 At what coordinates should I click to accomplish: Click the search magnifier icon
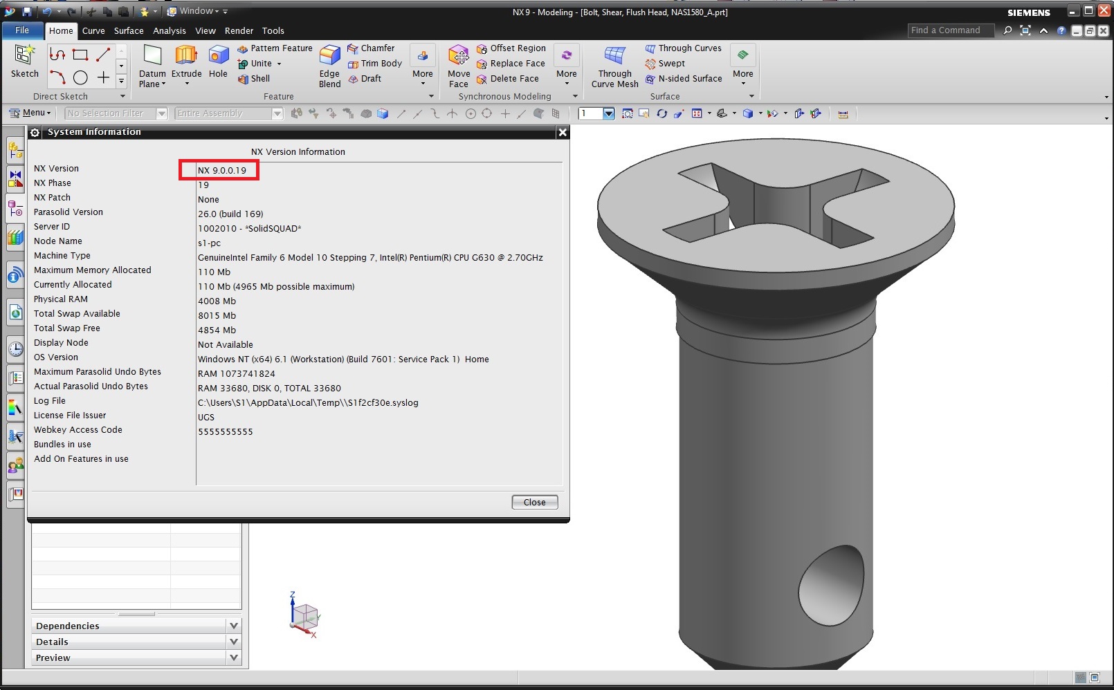coord(1007,30)
